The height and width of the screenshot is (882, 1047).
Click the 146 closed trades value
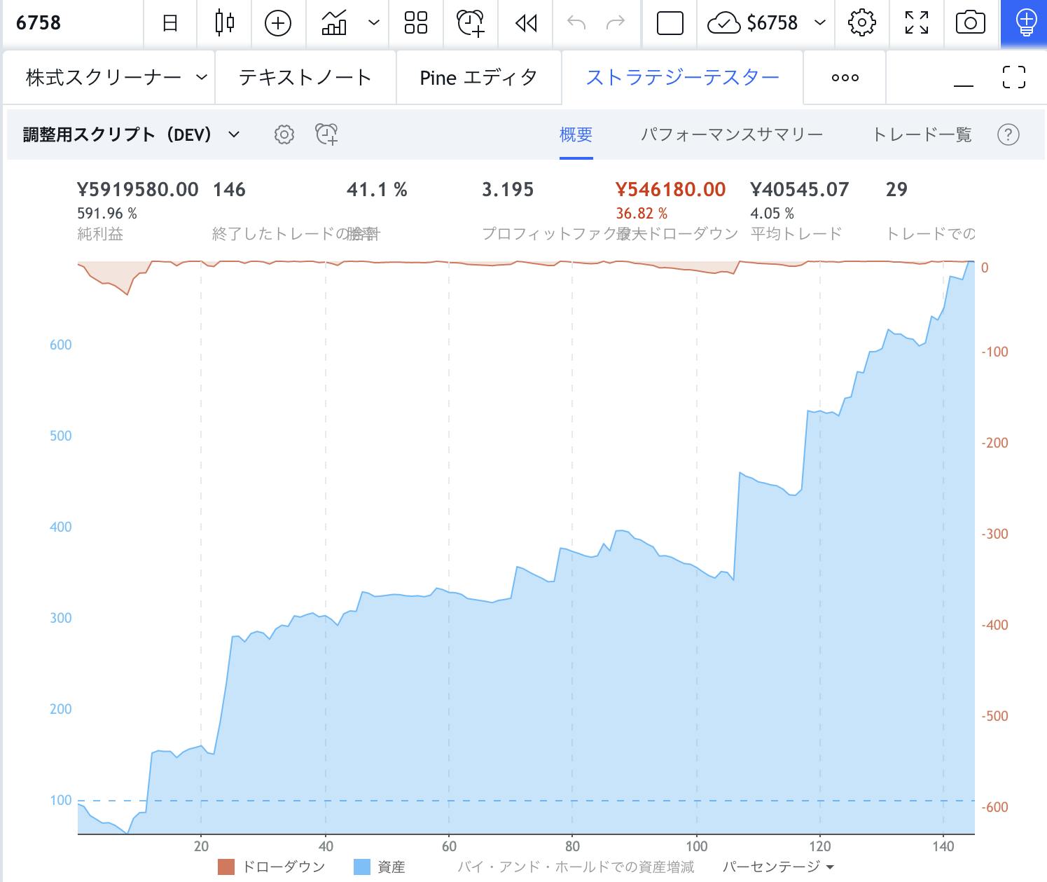(x=229, y=190)
